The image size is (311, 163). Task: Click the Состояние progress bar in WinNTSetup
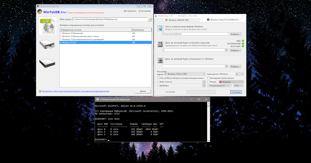pos(201,92)
